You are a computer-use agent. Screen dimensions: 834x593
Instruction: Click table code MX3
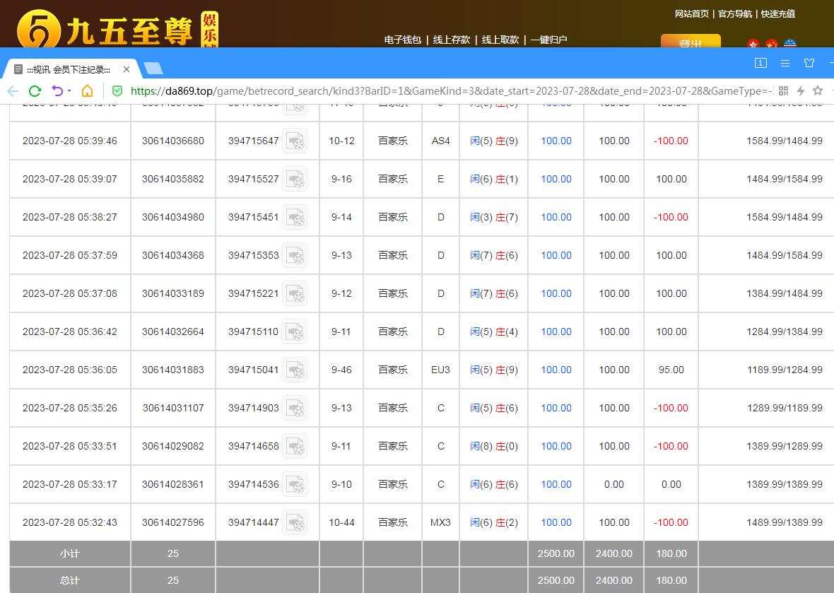tap(440, 522)
